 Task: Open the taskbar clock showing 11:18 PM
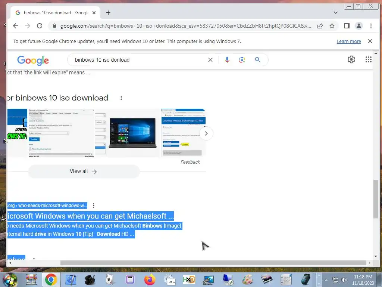pos(363,280)
